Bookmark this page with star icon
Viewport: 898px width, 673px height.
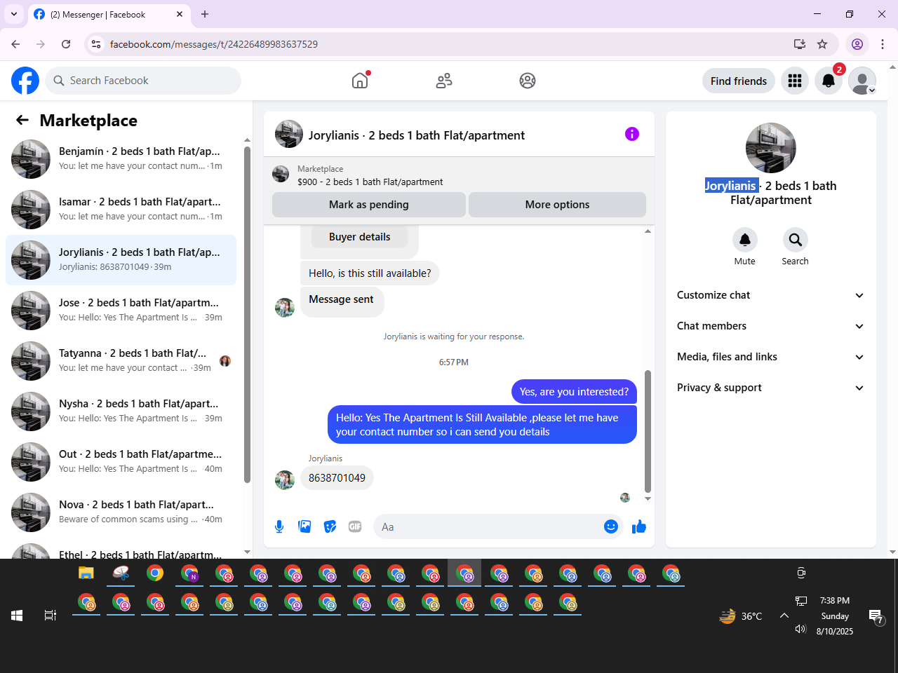tap(822, 44)
